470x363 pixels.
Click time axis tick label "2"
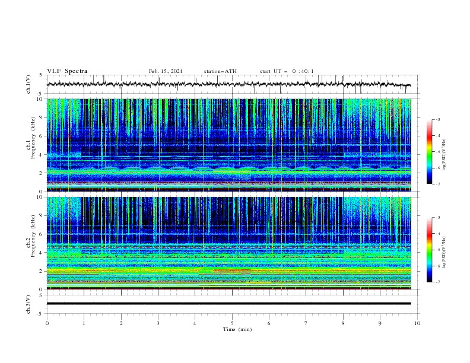click(121, 323)
